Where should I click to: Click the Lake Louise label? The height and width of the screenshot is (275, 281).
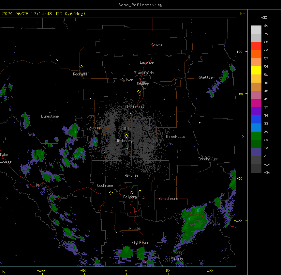click(5, 158)
